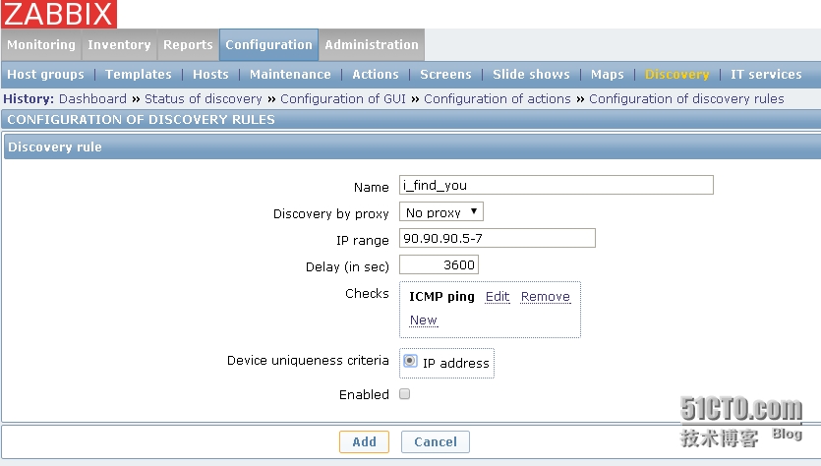
Task: Go to Templates submenu
Action: pyautogui.click(x=139, y=75)
